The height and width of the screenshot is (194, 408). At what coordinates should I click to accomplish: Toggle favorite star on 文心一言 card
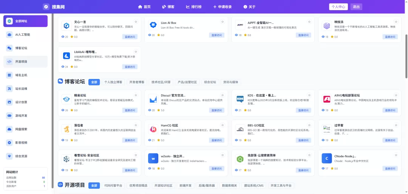coord(136,21)
